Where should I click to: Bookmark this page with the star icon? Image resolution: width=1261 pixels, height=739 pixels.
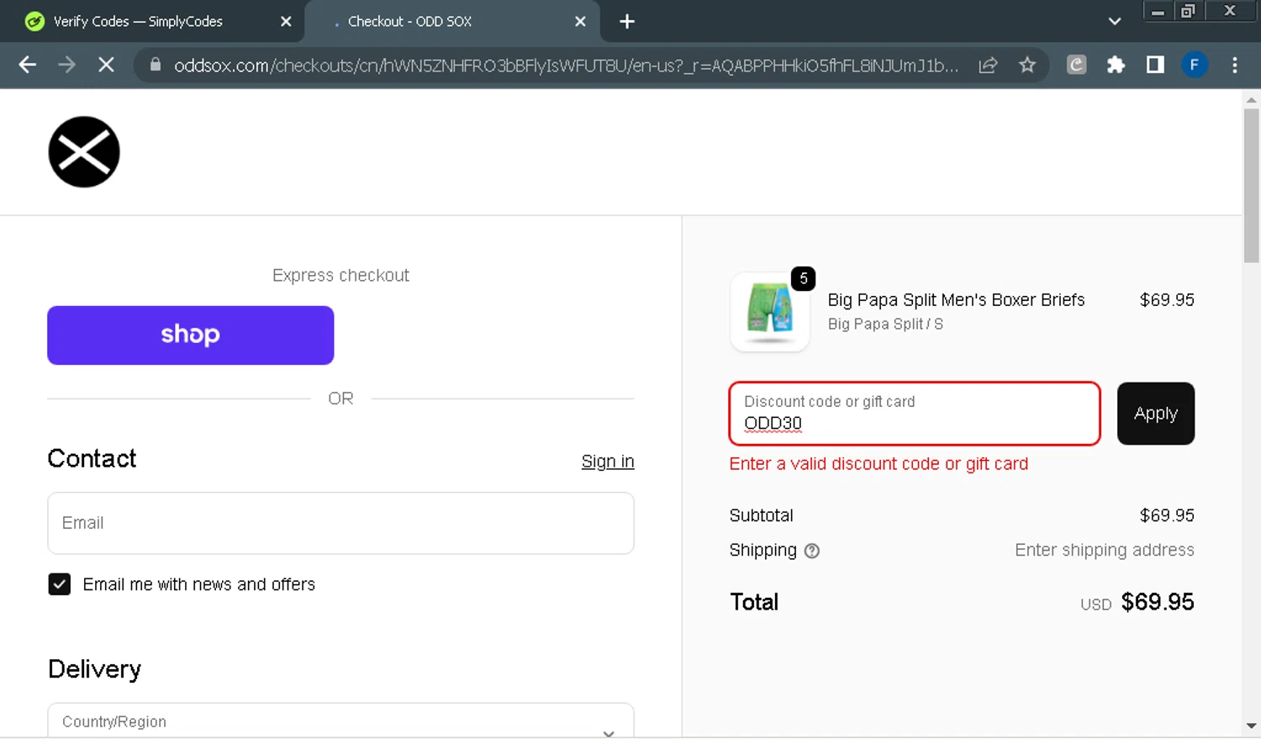pyautogui.click(x=1027, y=65)
